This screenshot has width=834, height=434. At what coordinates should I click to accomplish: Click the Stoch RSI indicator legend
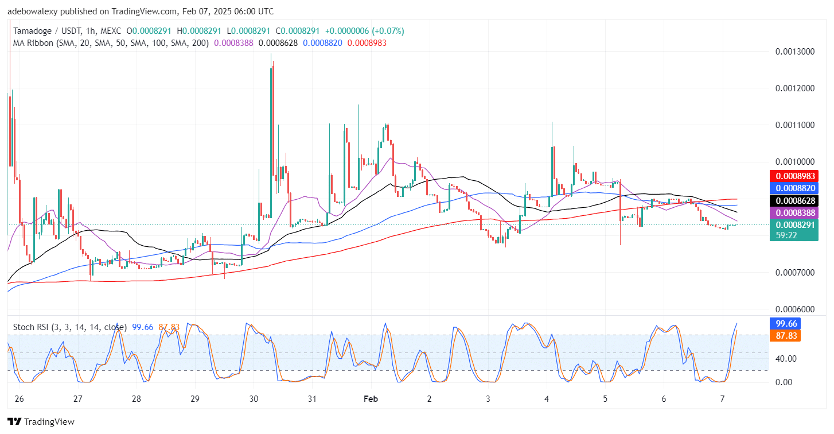(70, 327)
